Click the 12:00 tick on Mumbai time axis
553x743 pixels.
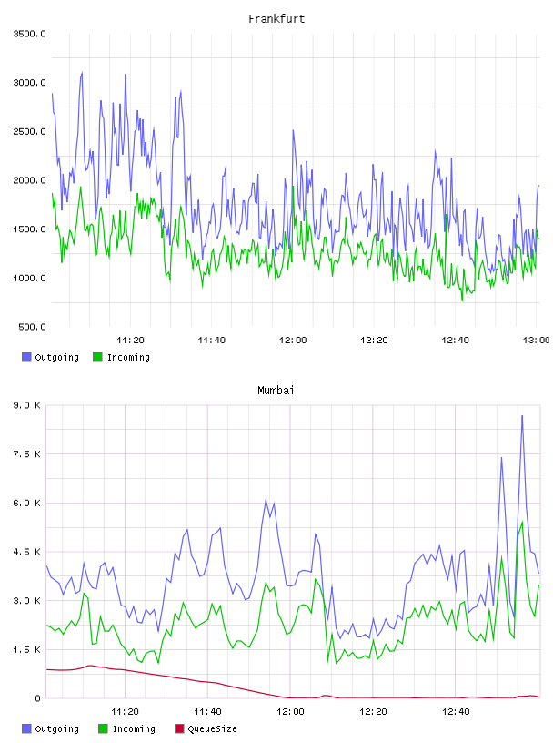(x=290, y=712)
